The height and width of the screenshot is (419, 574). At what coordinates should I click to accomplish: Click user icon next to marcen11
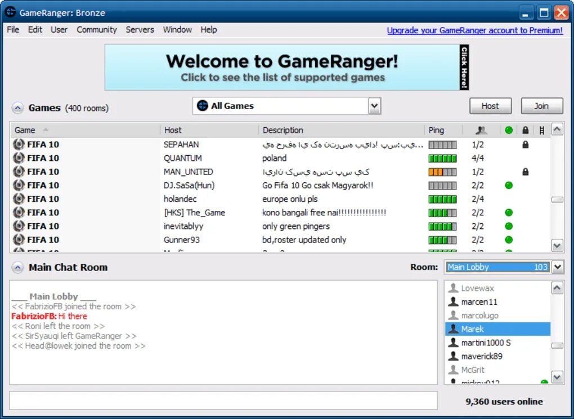[x=453, y=301]
